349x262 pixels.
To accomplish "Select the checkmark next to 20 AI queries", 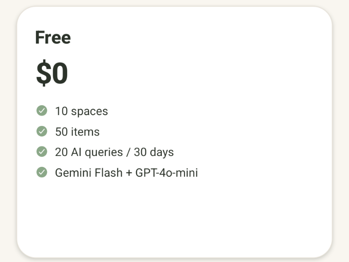I will click(42, 152).
